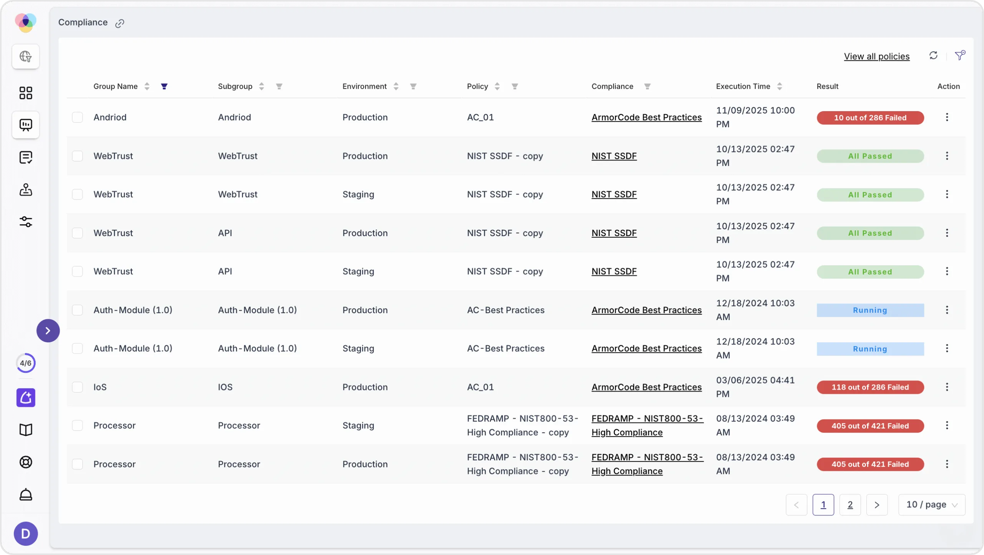The width and height of the screenshot is (984, 555).
Task: Open the dashboard grid icon
Action: 25,93
